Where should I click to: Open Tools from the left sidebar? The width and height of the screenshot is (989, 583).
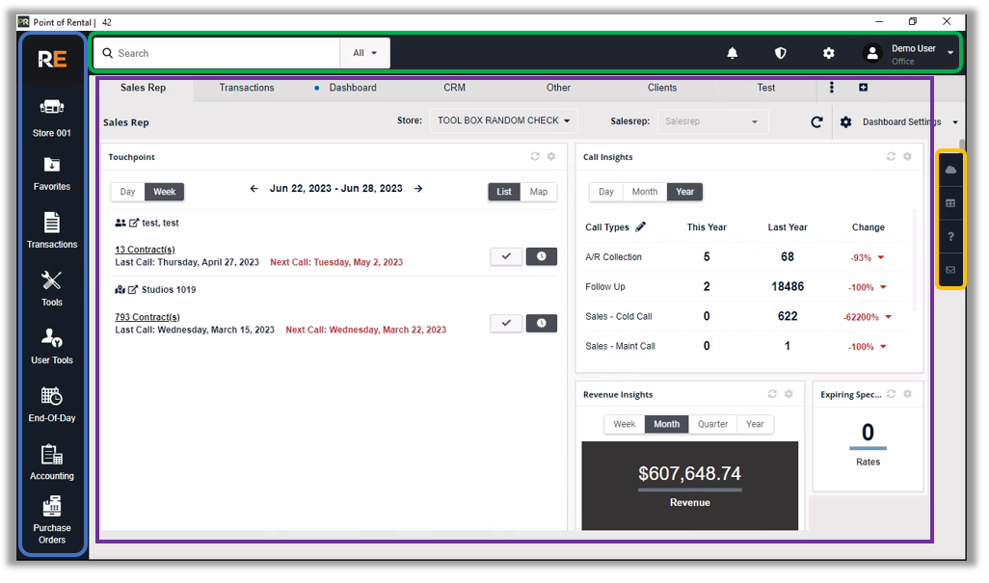point(52,288)
